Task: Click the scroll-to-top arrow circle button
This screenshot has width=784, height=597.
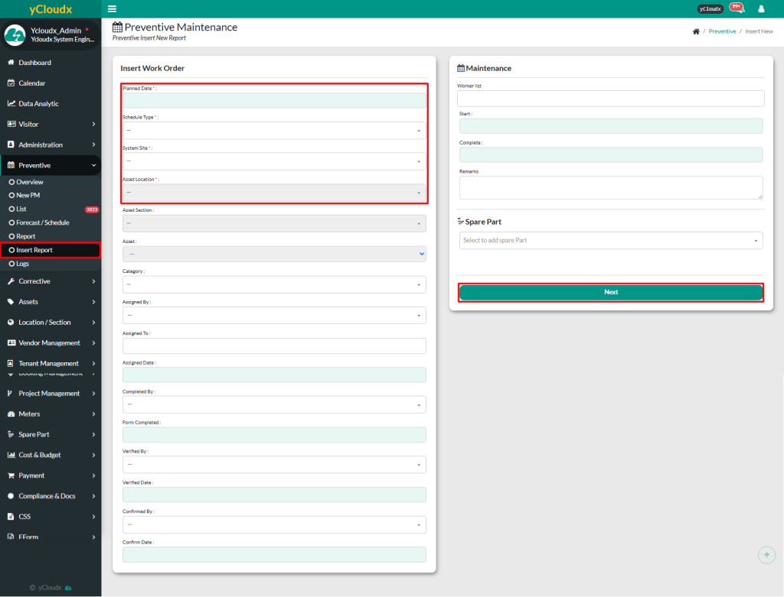Action: pyautogui.click(x=766, y=555)
